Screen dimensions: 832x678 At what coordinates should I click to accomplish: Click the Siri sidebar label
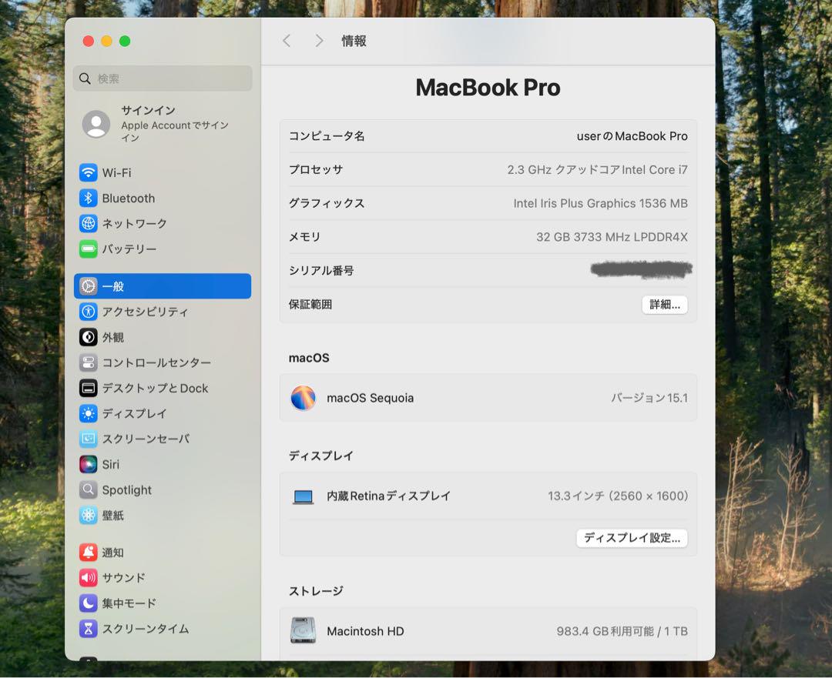(x=111, y=464)
